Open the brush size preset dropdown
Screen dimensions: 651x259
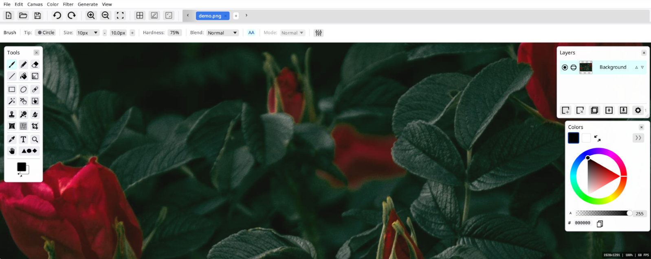(88, 33)
